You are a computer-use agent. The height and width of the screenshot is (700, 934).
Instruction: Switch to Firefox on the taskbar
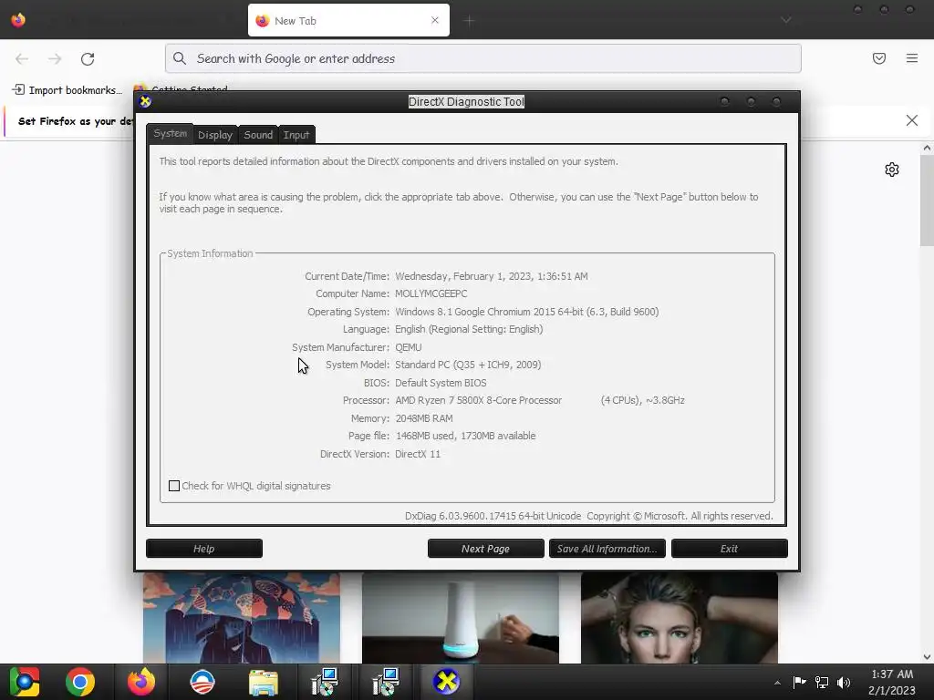[x=141, y=682]
